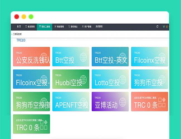Go to the 授权地址 menu item
The width and height of the screenshot is (181, 139).
pos(73,27)
